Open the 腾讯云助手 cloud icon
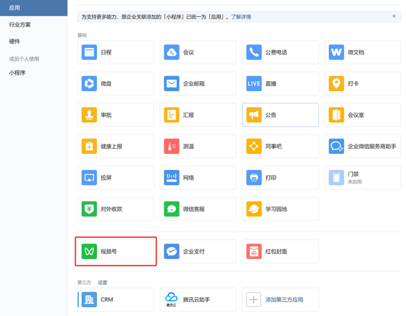Screen dimensions: 406x316 coord(171,300)
